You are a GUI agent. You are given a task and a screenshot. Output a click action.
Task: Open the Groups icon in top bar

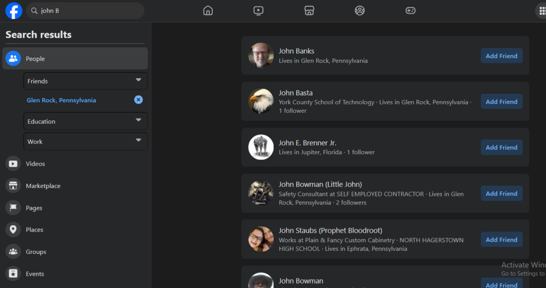coord(360,11)
